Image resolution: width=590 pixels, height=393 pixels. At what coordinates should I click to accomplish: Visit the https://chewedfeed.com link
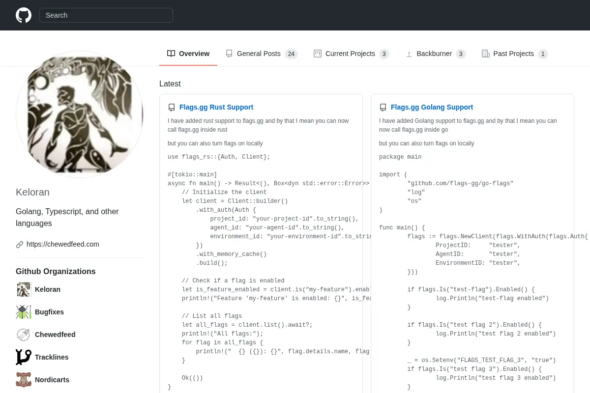point(63,244)
